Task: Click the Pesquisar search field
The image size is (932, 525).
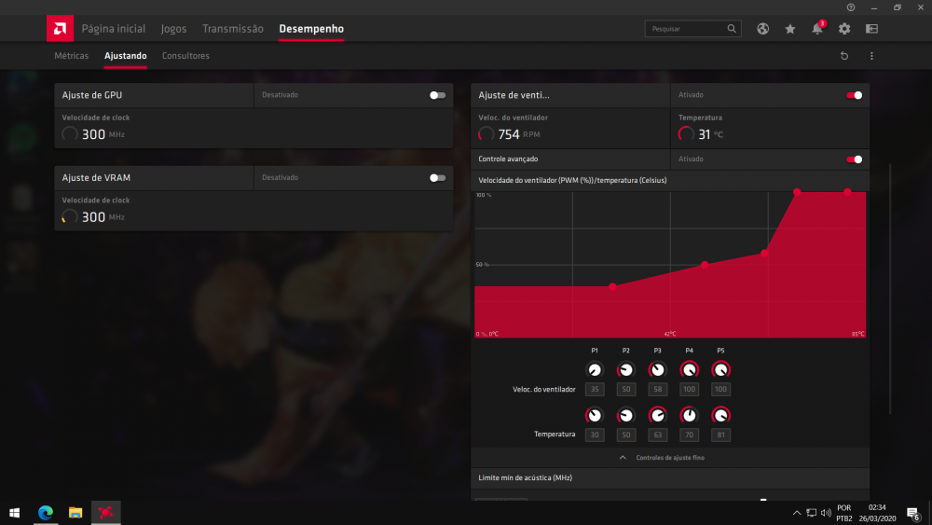Action: coord(687,29)
